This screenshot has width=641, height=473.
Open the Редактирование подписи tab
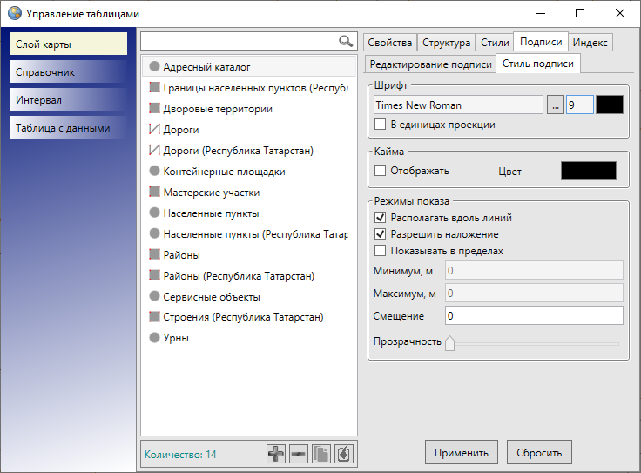pos(430,64)
